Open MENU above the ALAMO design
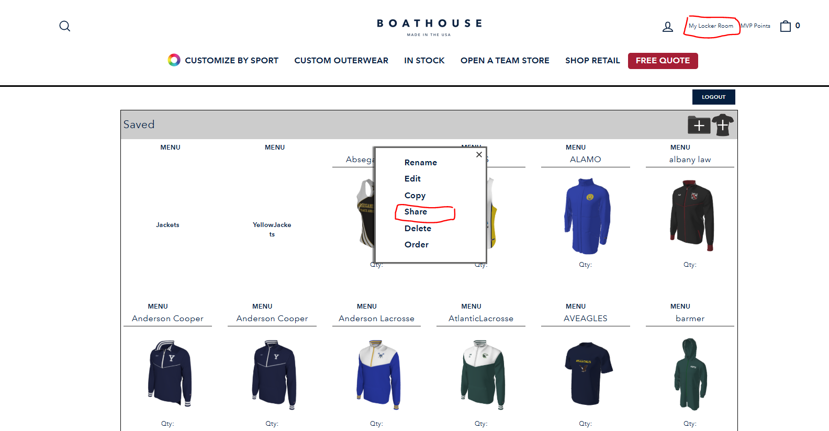Image resolution: width=829 pixels, height=431 pixels. click(576, 148)
